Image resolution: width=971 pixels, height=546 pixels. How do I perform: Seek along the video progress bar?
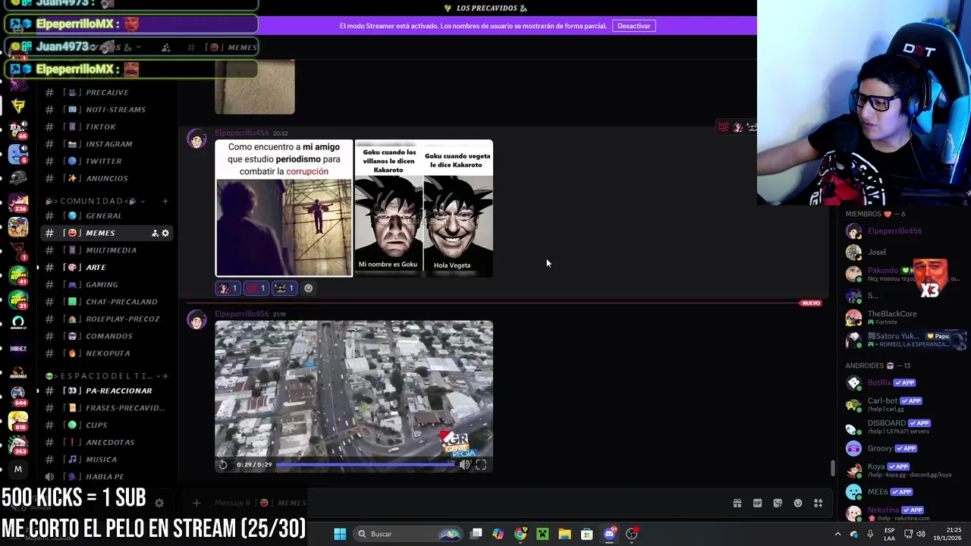coord(365,465)
